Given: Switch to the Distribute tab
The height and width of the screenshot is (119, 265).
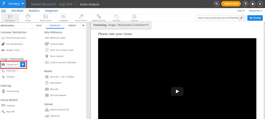Looking at the screenshot, I should (17, 11).
